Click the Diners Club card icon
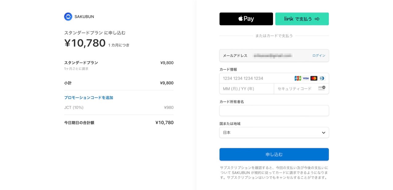393x190 pixels. [322, 78]
